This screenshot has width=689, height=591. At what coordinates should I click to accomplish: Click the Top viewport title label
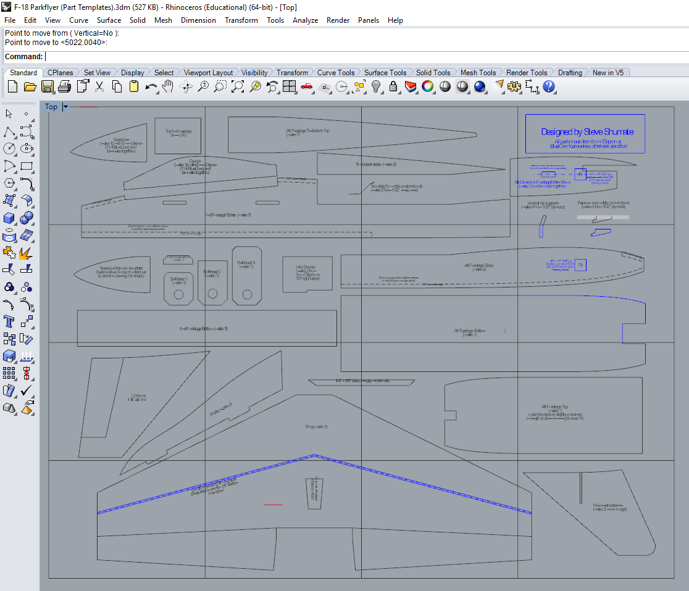click(51, 107)
